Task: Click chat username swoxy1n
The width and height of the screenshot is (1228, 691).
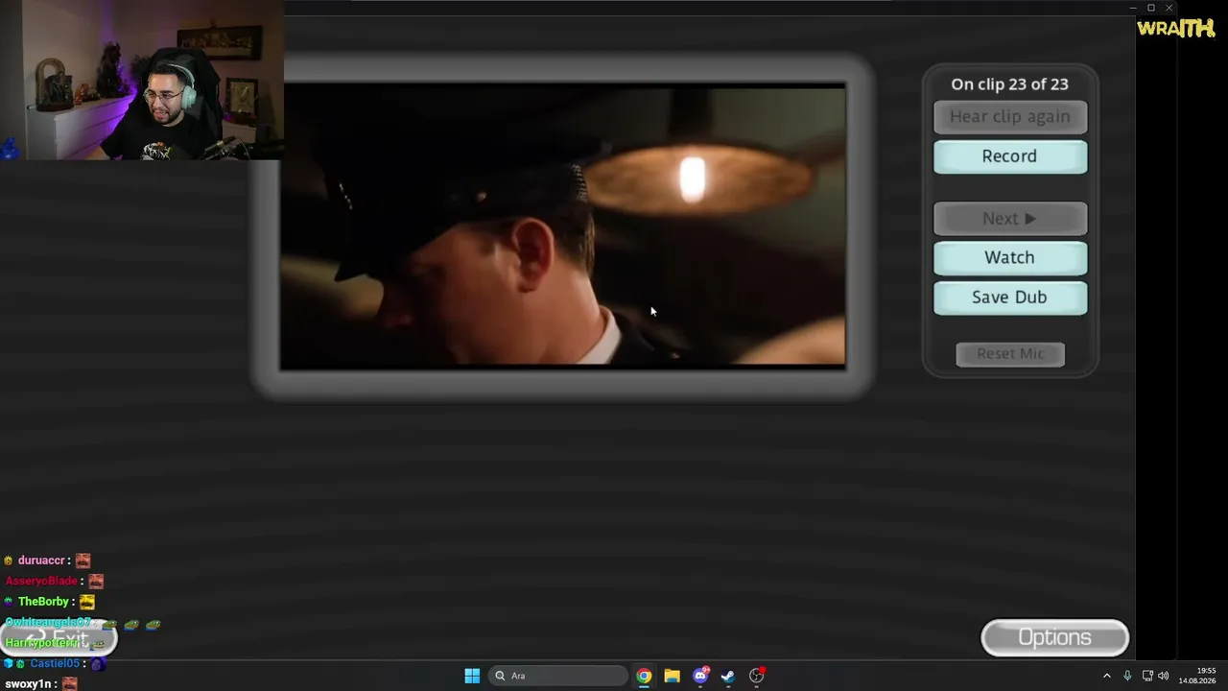Action: pos(26,684)
